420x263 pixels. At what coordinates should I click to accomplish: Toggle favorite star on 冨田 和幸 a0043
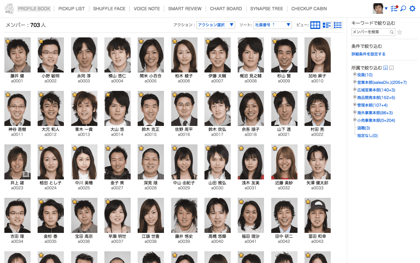tap(308, 202)
